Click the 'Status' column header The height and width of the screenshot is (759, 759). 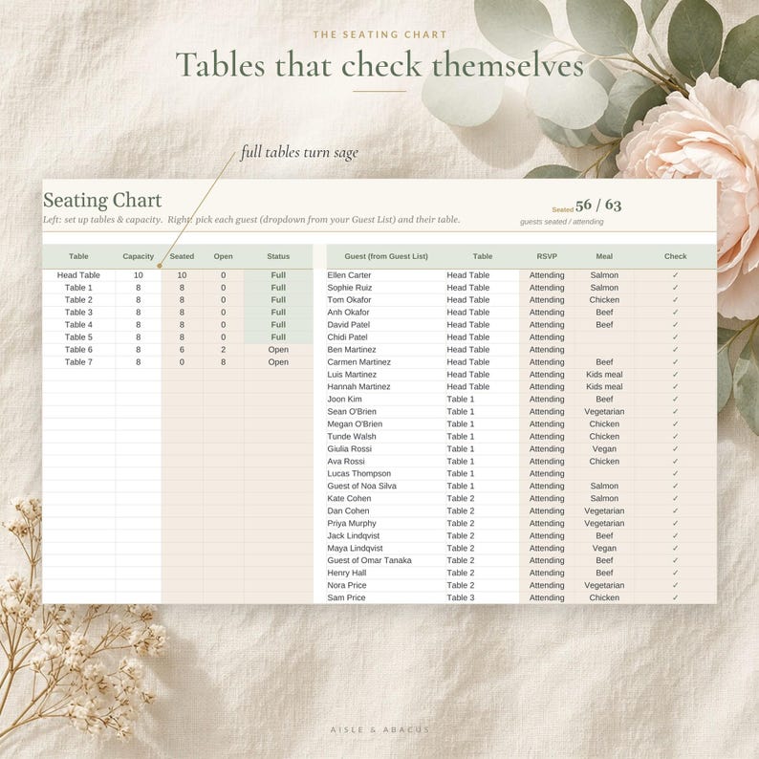tap(278, 256)
